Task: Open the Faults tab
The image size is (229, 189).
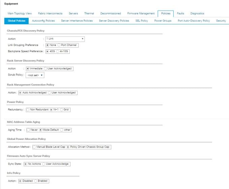Action: 180,13
